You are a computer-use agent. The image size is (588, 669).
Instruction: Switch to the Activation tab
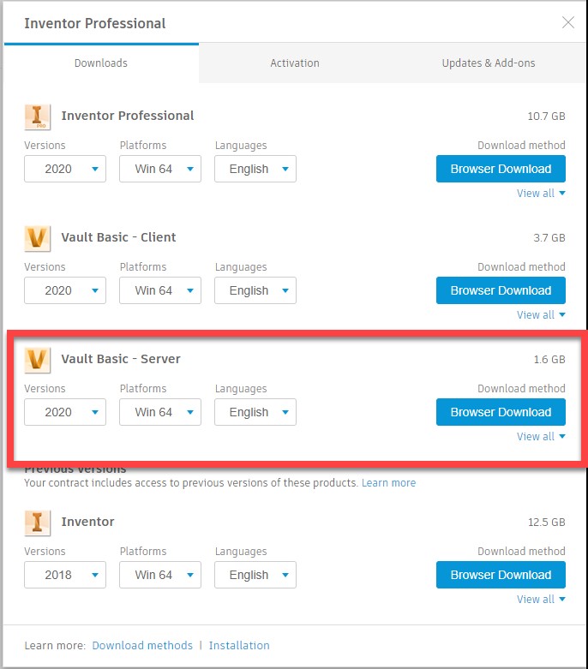pos(295,63)
